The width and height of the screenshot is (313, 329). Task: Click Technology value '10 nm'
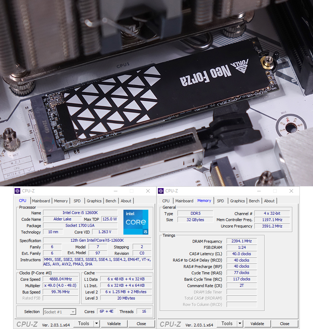click(x=53, y=232)
